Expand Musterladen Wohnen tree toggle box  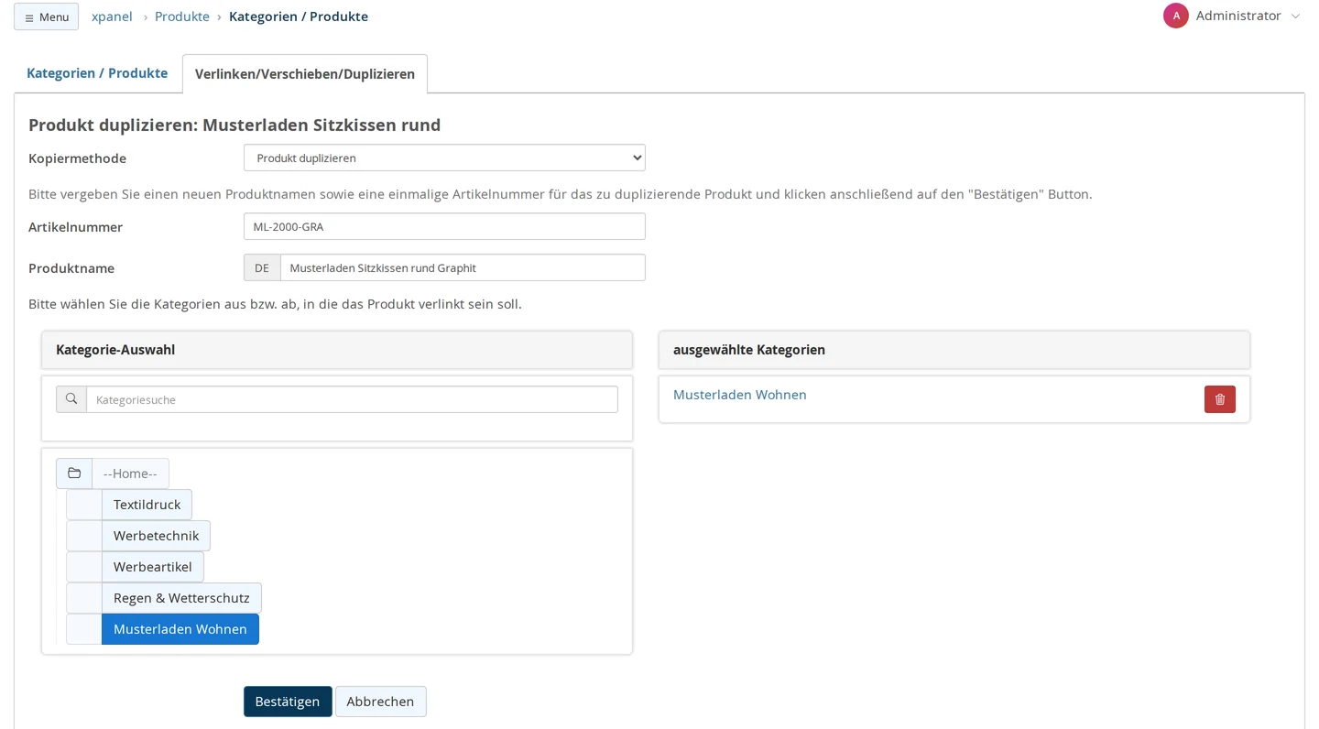84,629
